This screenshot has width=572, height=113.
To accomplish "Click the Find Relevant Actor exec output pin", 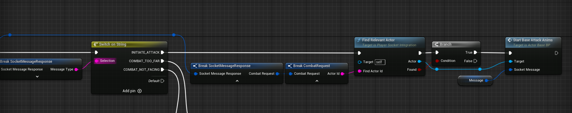I will point(420,53).
